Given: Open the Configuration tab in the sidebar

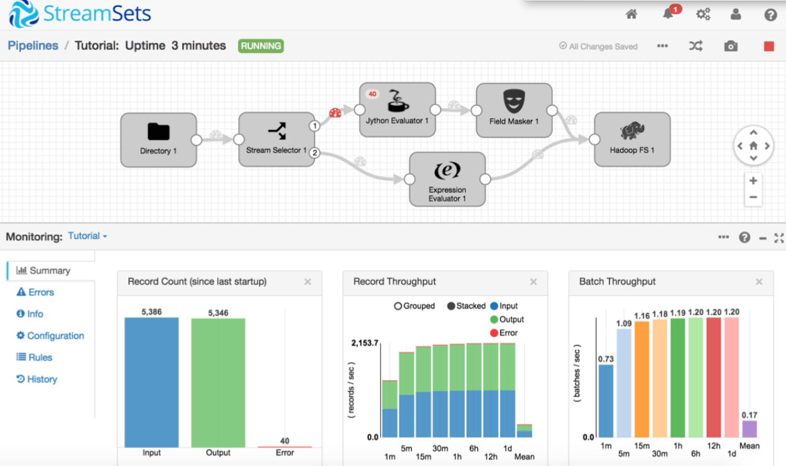Looking at the screenshot, I should point(55,335).
